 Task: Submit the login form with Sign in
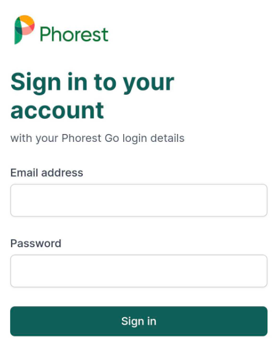click(138, 321)
